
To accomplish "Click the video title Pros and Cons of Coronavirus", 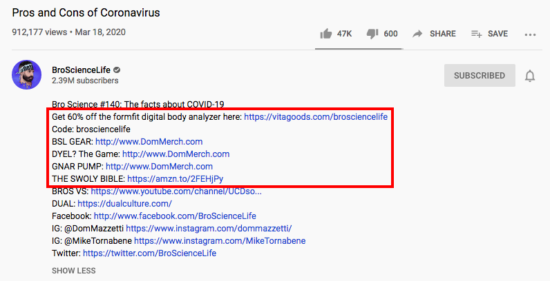I will 86,13.
